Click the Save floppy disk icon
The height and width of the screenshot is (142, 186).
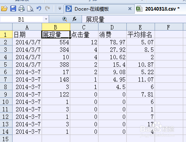tap(13, 9)
